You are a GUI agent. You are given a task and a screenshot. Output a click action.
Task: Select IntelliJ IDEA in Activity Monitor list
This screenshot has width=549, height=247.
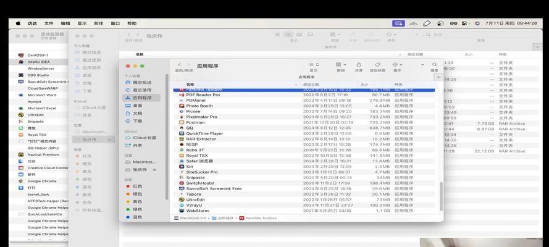coord(38,62)
